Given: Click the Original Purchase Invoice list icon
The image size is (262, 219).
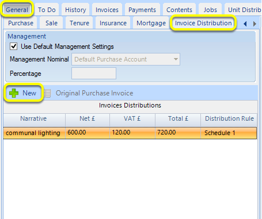Looking at the screenshot, I should (47, 93).
